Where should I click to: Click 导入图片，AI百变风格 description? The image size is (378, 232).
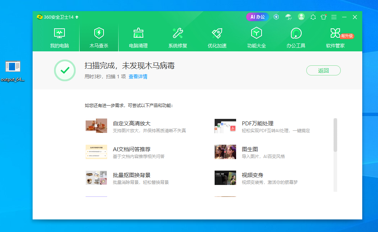[263, 157]
